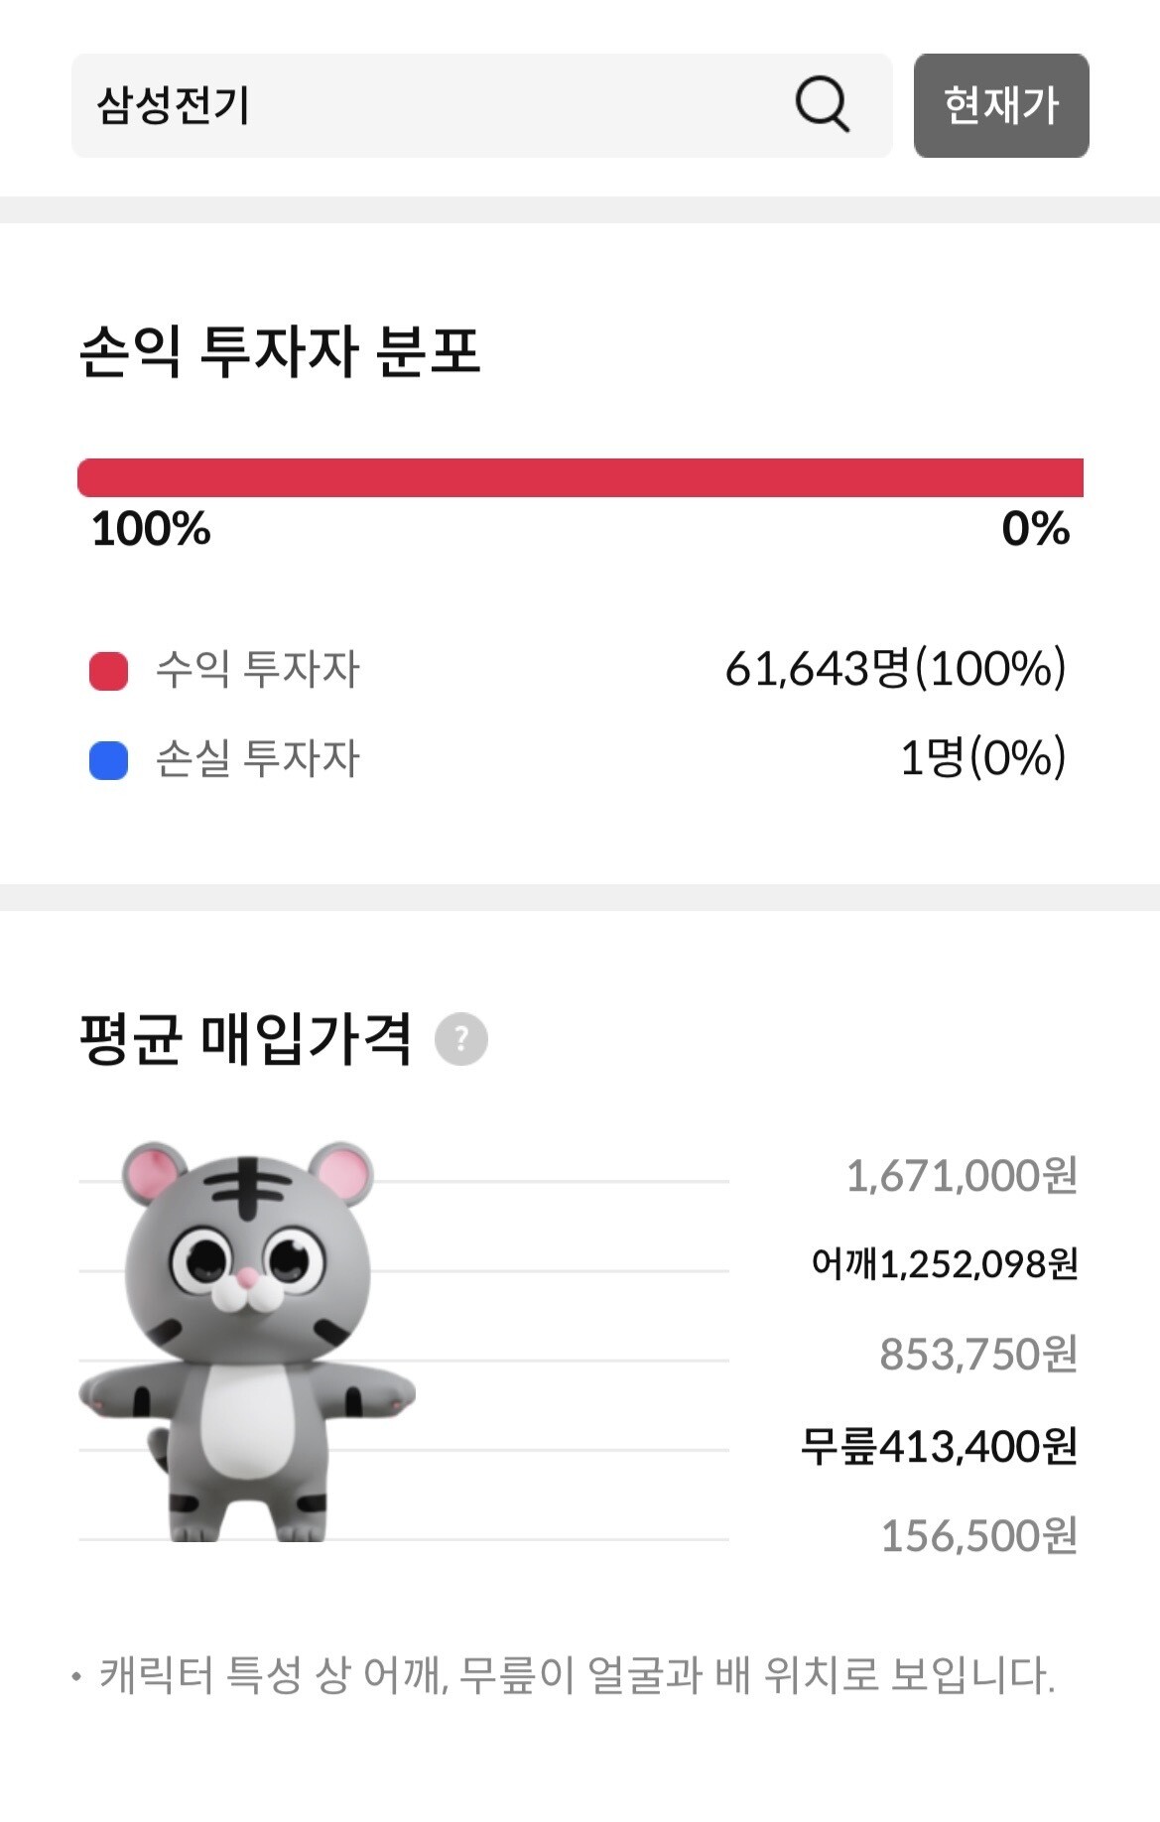Click the blue 손실 투자자 legend swatch
1160x1822 pixels.
[x=109, y=761]
